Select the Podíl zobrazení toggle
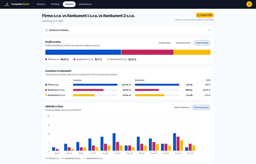Screen dimensions: 256x164 click(183, 43)
